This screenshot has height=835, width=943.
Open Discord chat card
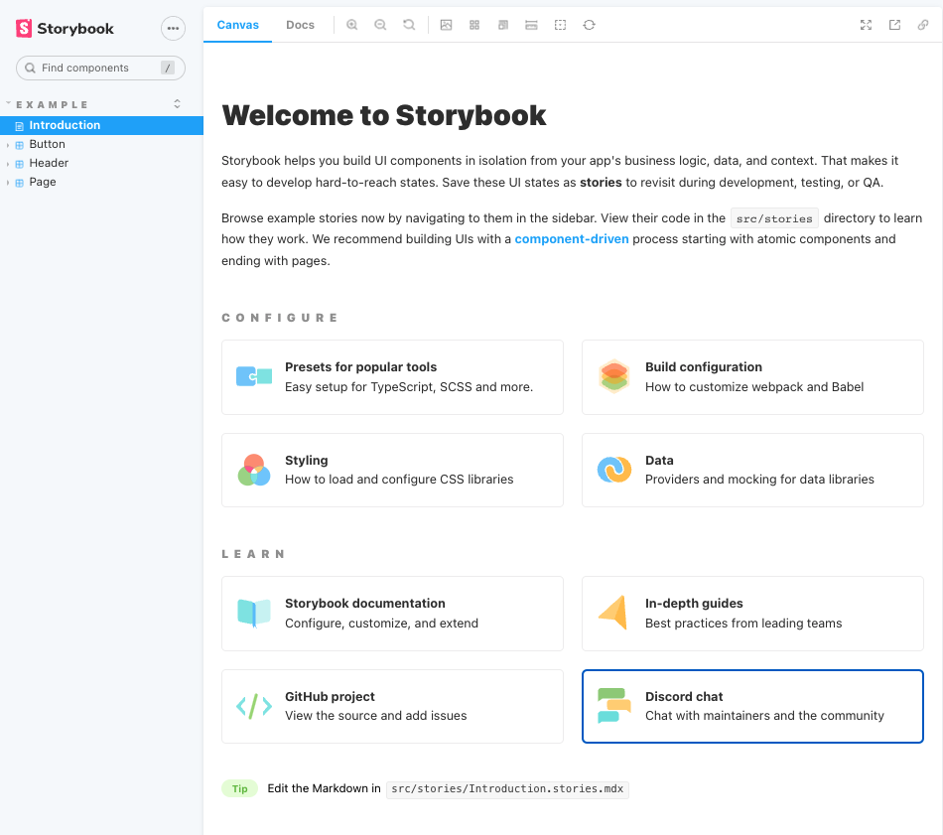[x=752, y=706]
